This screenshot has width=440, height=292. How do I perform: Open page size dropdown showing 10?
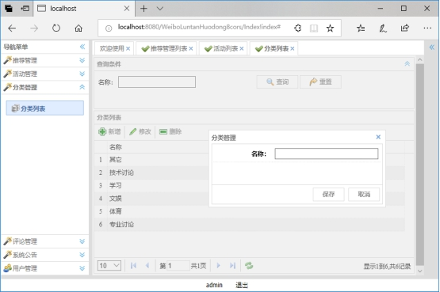[x=109, y=265]
